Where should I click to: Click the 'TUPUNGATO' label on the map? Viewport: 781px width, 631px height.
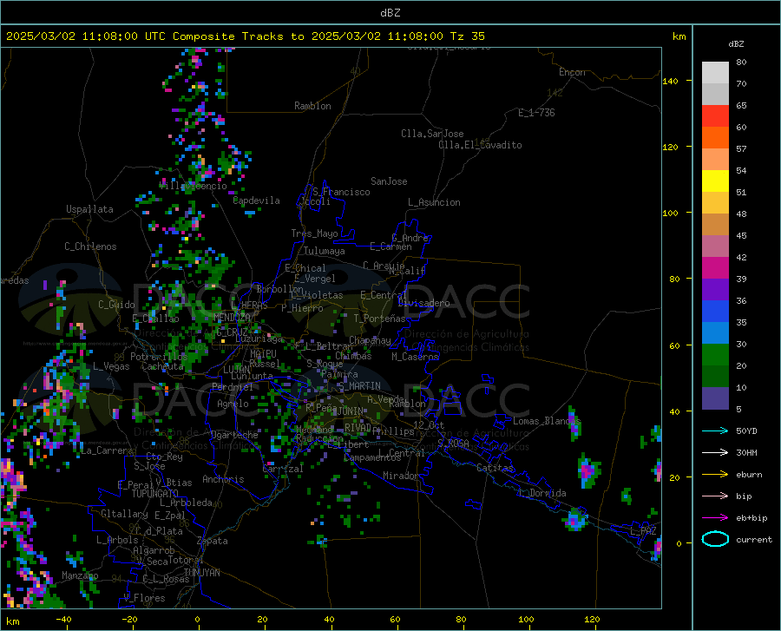click(x=155, y=494)
